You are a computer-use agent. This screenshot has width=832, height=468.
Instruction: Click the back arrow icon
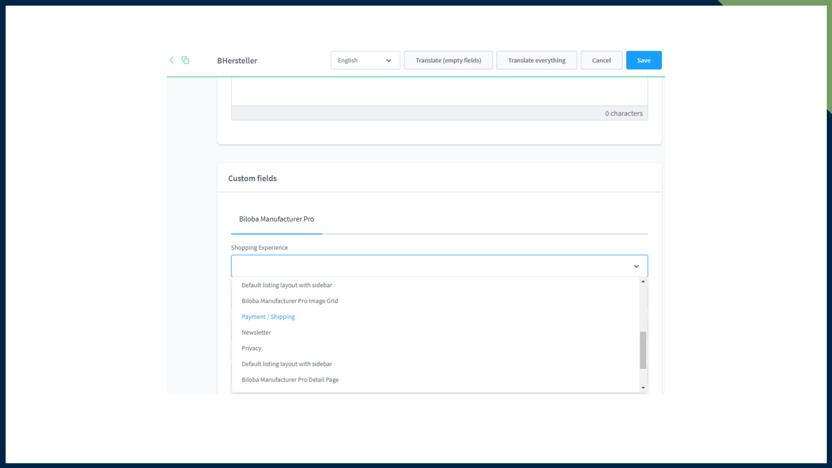click(x=172, y=60)
